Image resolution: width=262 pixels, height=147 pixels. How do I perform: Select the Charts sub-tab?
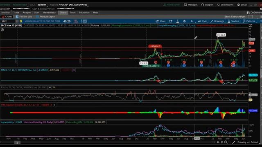7,17
